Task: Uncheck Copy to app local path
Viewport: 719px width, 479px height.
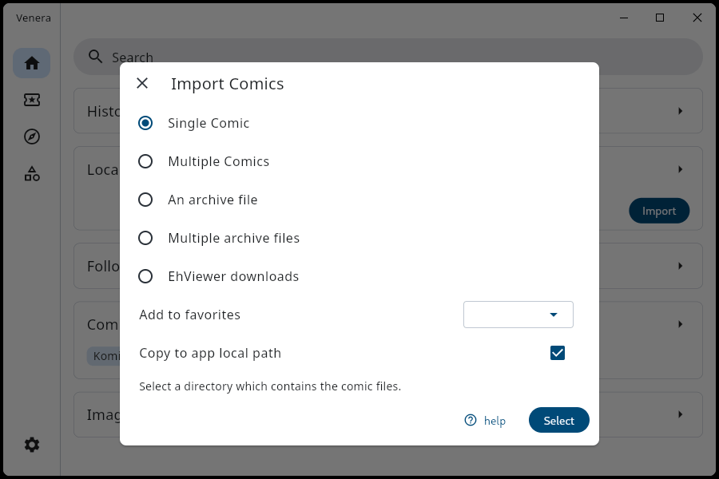Action: pos(558,353)
